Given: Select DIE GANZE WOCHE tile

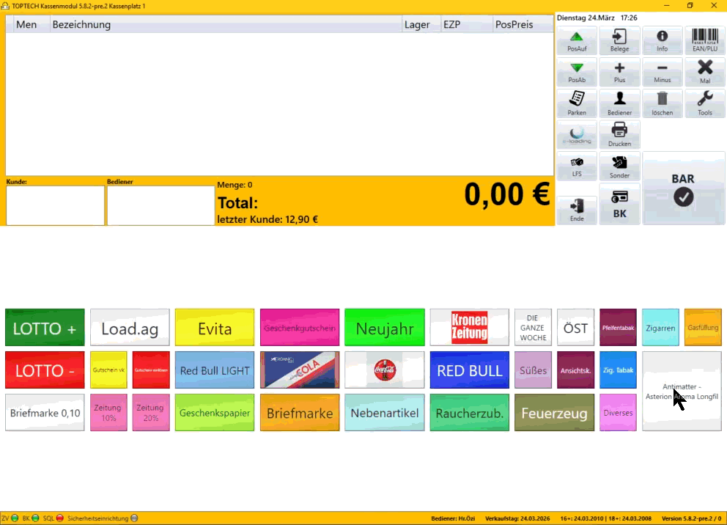Looking at the screenshot, I should (533, 328).
